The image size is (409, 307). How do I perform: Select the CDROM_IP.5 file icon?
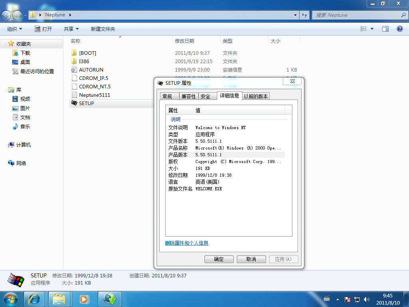click(74, 78)
